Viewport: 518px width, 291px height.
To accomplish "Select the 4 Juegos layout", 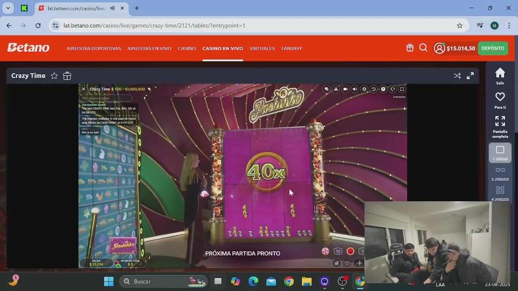I will coord(500,193).
